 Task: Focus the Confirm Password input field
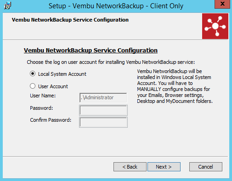click(103, 122)
